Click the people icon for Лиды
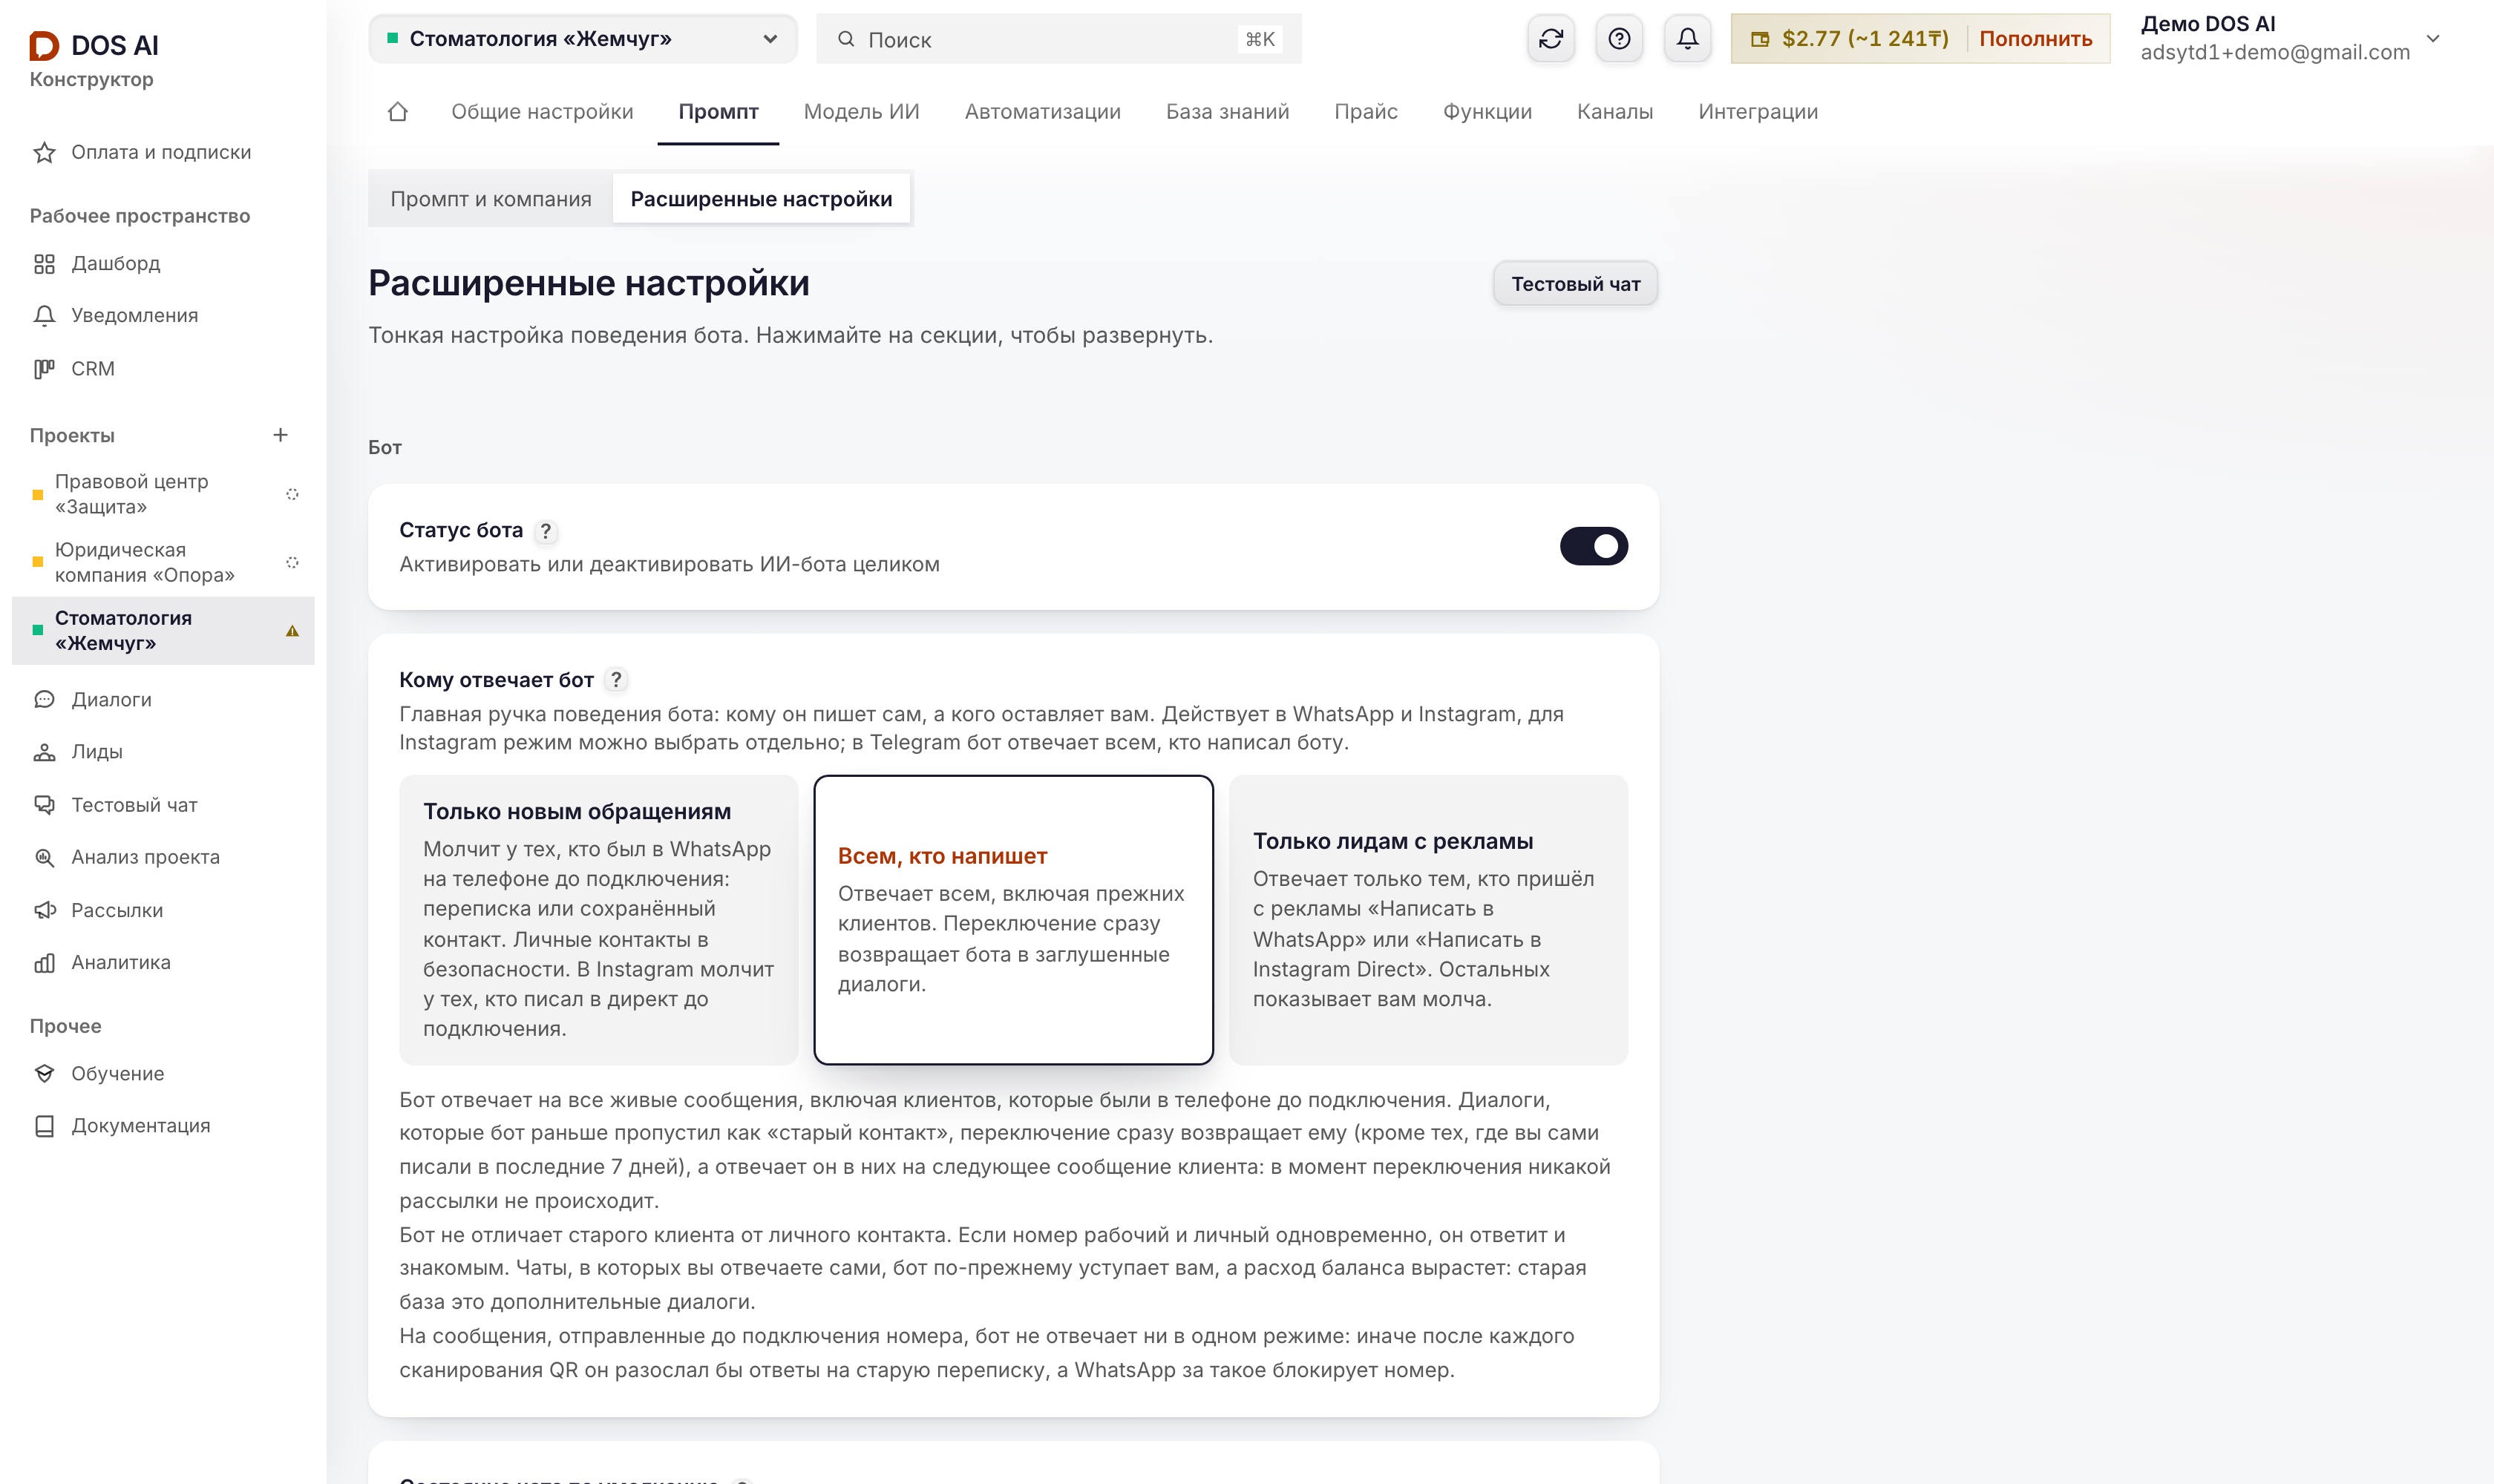 (44, 752)
